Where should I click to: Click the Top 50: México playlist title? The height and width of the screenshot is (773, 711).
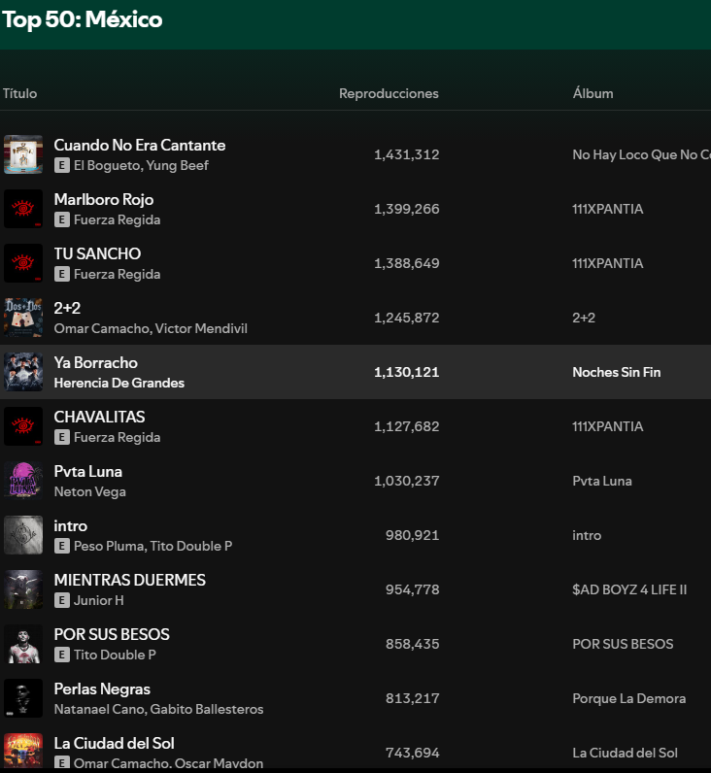[83, 19]
